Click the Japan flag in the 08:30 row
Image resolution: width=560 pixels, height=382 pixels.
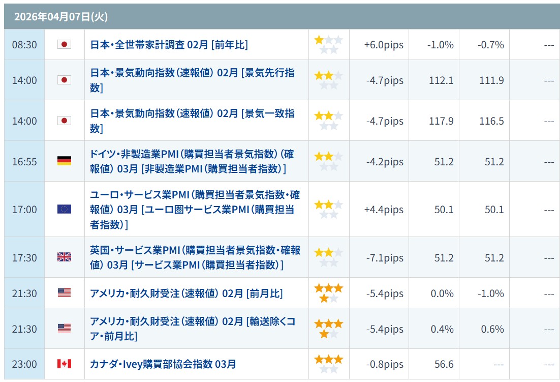[x=64, y=45]
